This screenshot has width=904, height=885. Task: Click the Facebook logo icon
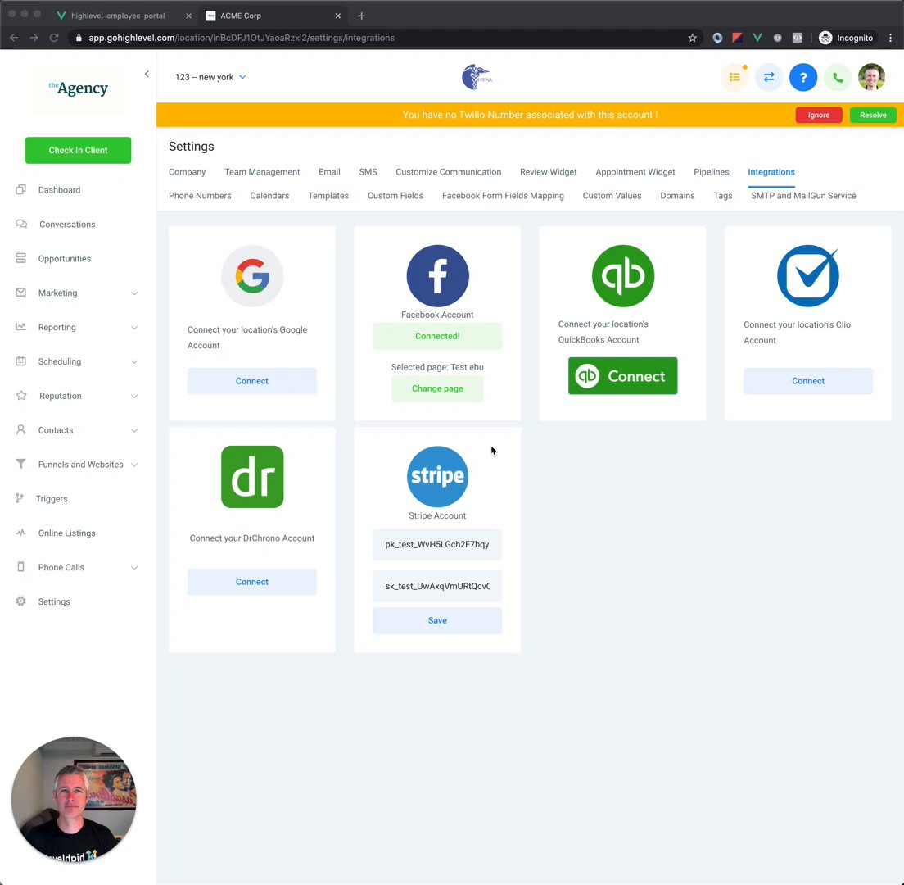(x=437, y=276)
